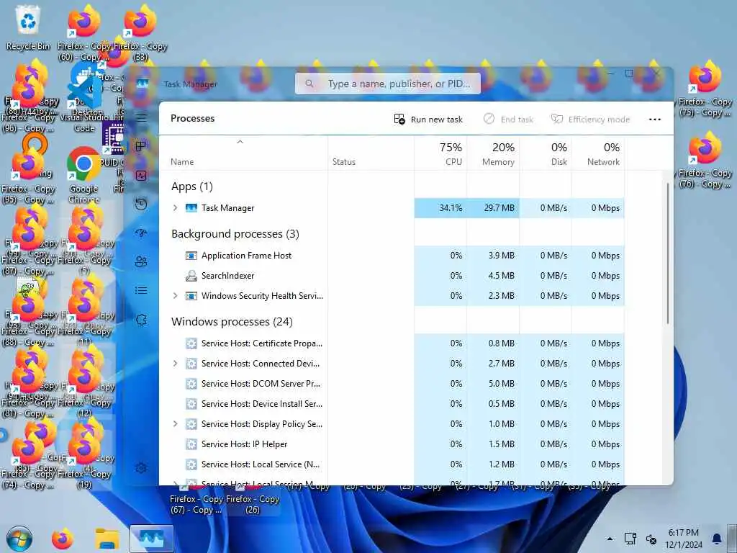737x553 pixels.
Task: Click the process list vertical scrollbar
Action: (x=667, y=253)
